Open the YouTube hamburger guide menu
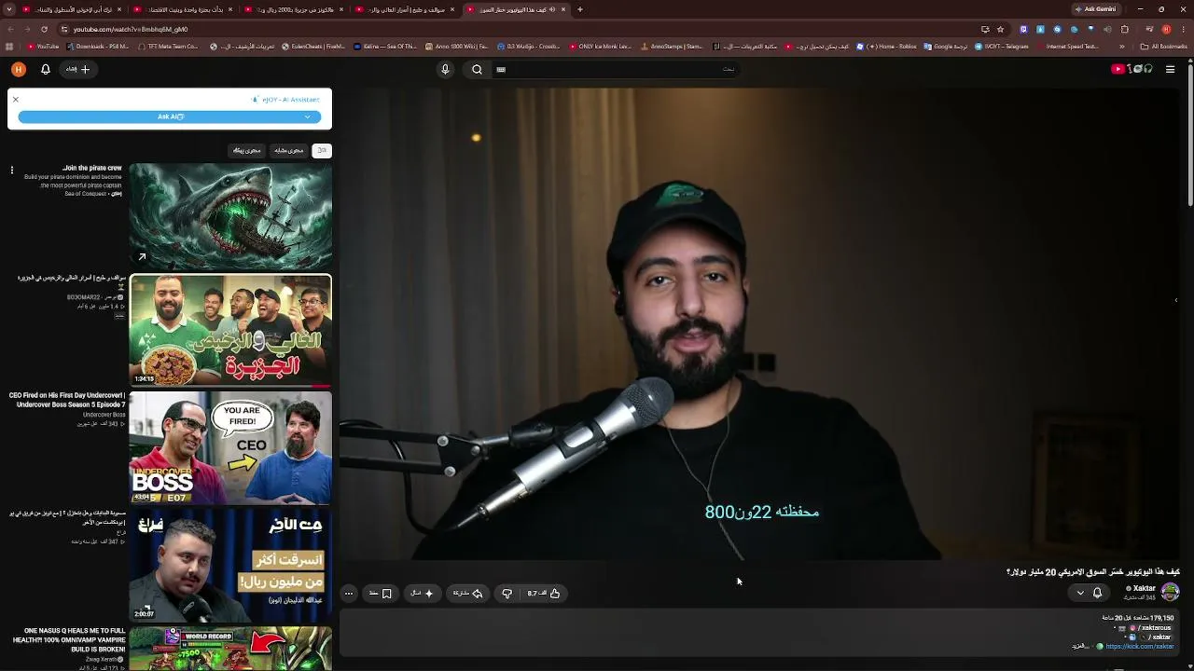 pyautogui.click(x=1170, y=69)
